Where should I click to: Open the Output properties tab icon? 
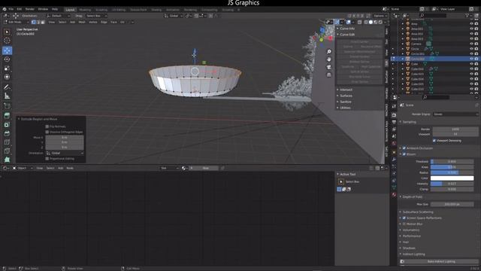click(394, 122)
